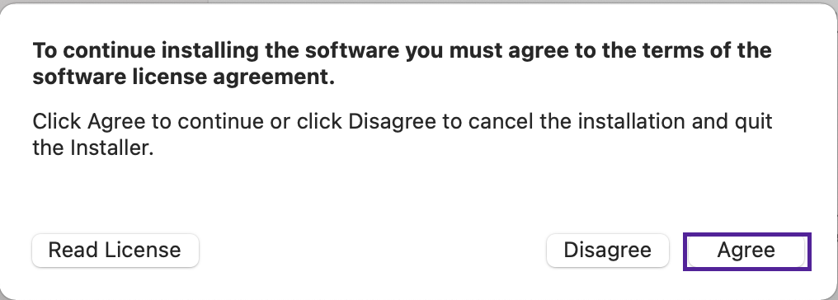The image size is (838, 300).
Task: Click the Disagree button
Action: point(608,251)
